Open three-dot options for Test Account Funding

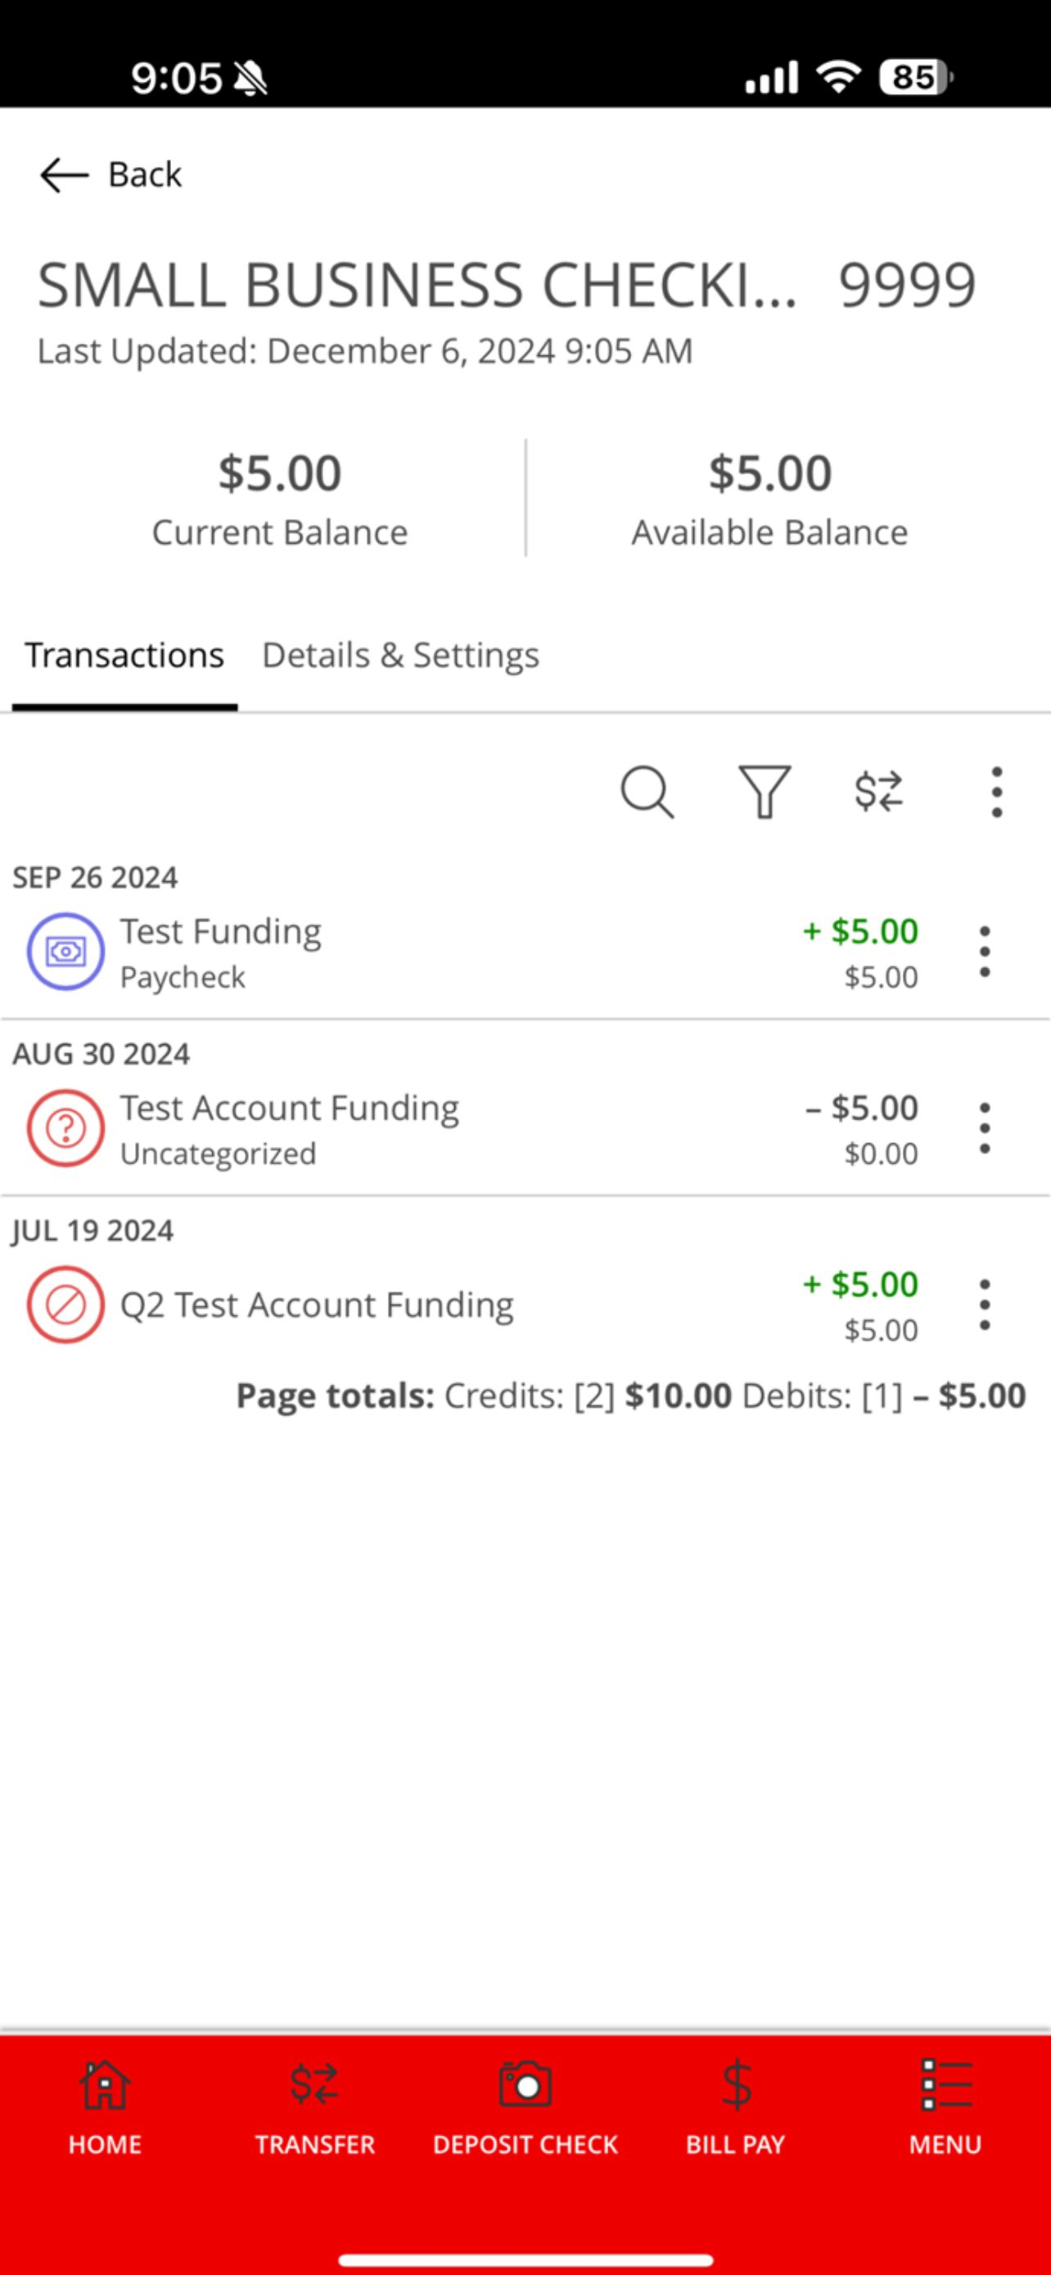pyautogui.click(x=985, y=1128)
